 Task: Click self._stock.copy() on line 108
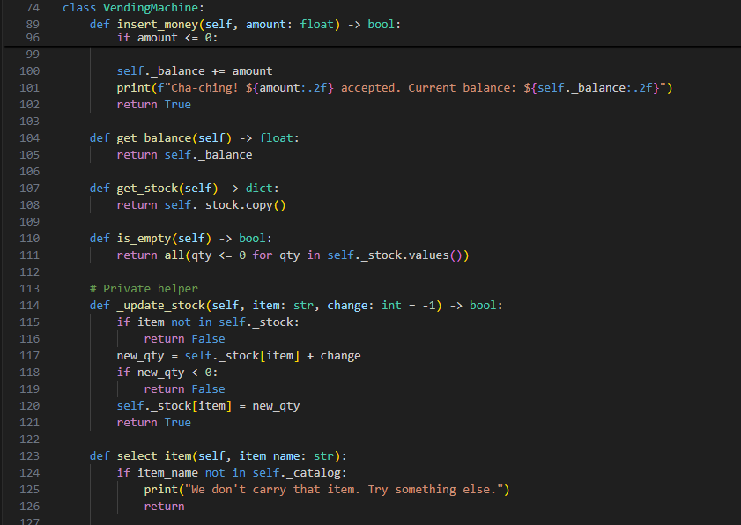229,204
